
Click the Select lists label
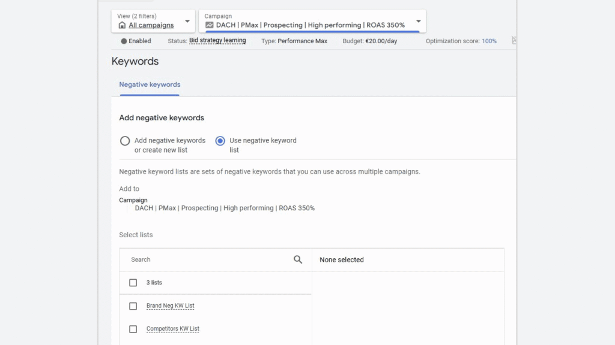pyautogui.click(x=136, y=235)
